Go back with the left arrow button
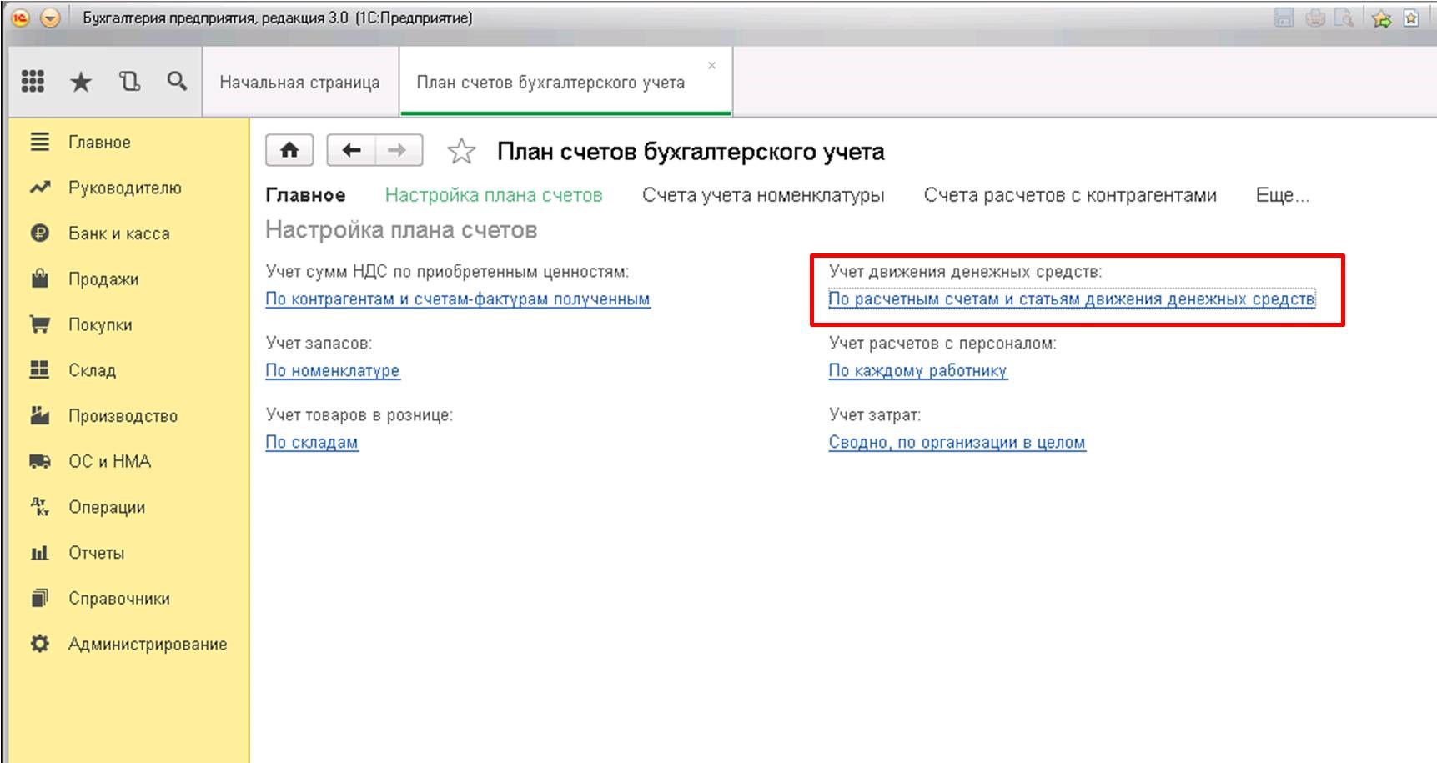 click(351, 150)
